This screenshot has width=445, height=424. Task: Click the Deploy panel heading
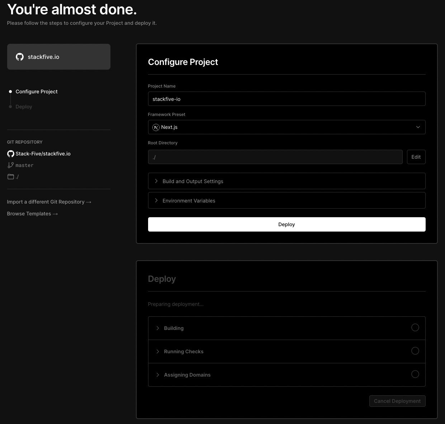tap(162, 279)
